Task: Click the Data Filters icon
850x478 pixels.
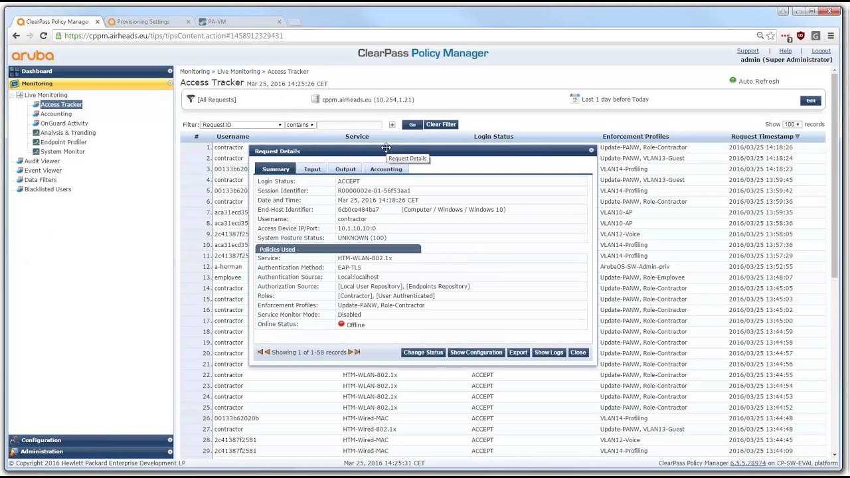Action: point(20,180)
